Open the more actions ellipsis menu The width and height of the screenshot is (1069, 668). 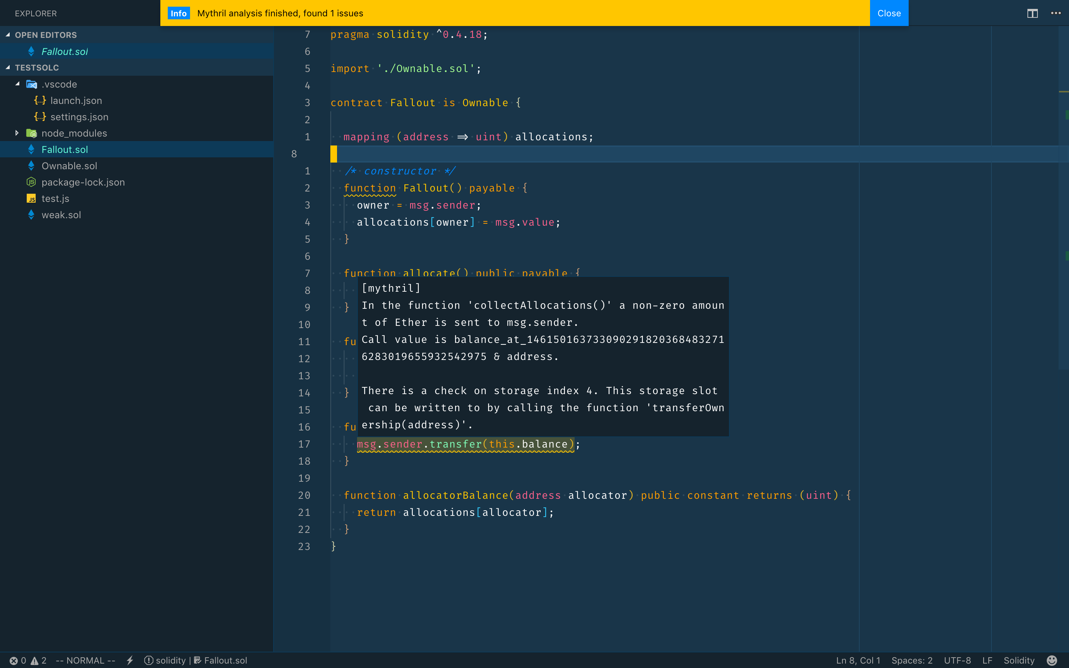pyautogui.click(x=1056, y=13)
